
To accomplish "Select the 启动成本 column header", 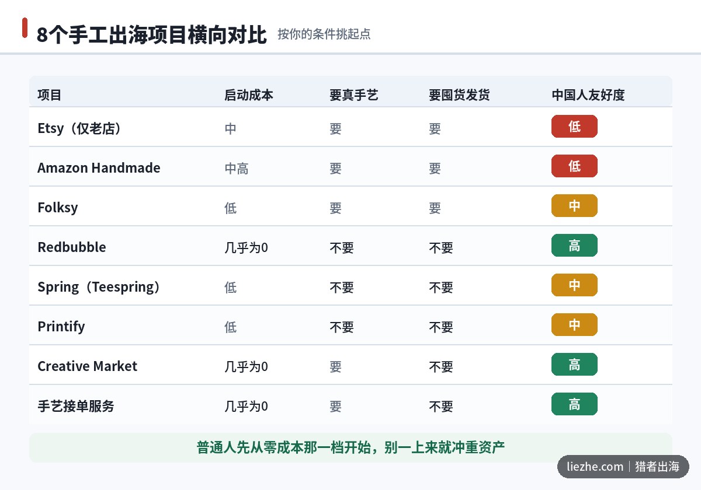I will point(249,95).
